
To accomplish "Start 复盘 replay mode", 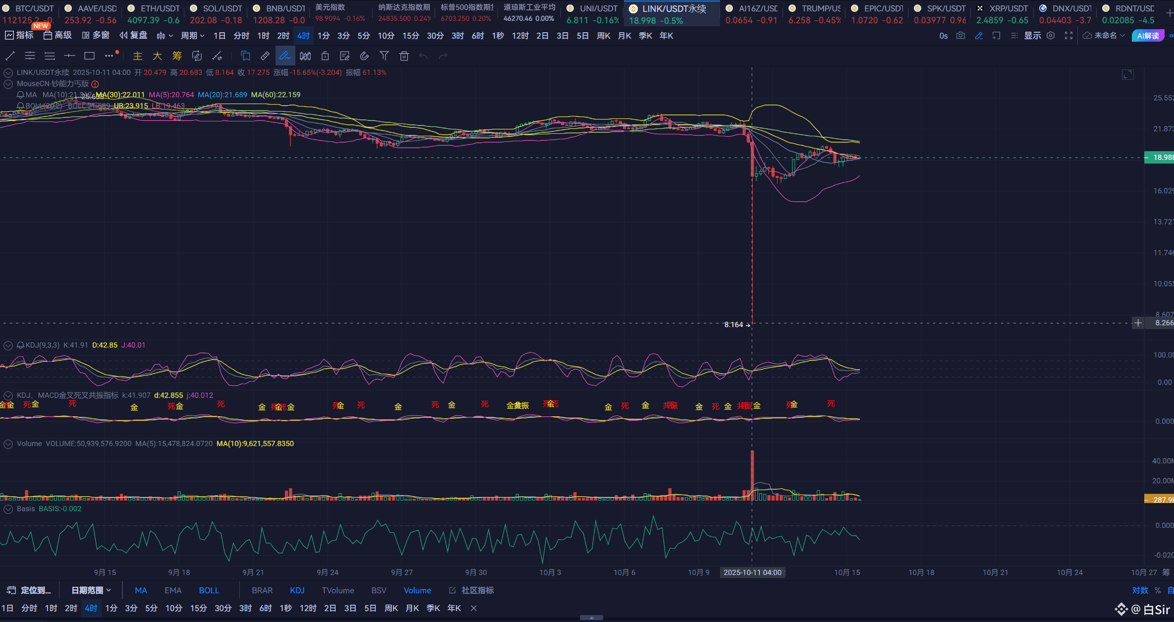I will [133, 36].
